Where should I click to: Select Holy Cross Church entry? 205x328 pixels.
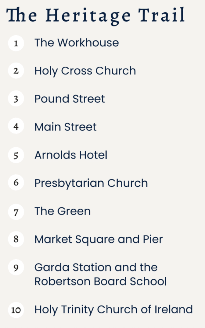85,71
